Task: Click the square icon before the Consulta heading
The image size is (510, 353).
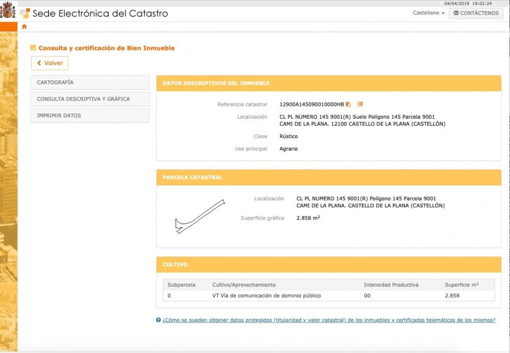Action: tap(33, 48)
